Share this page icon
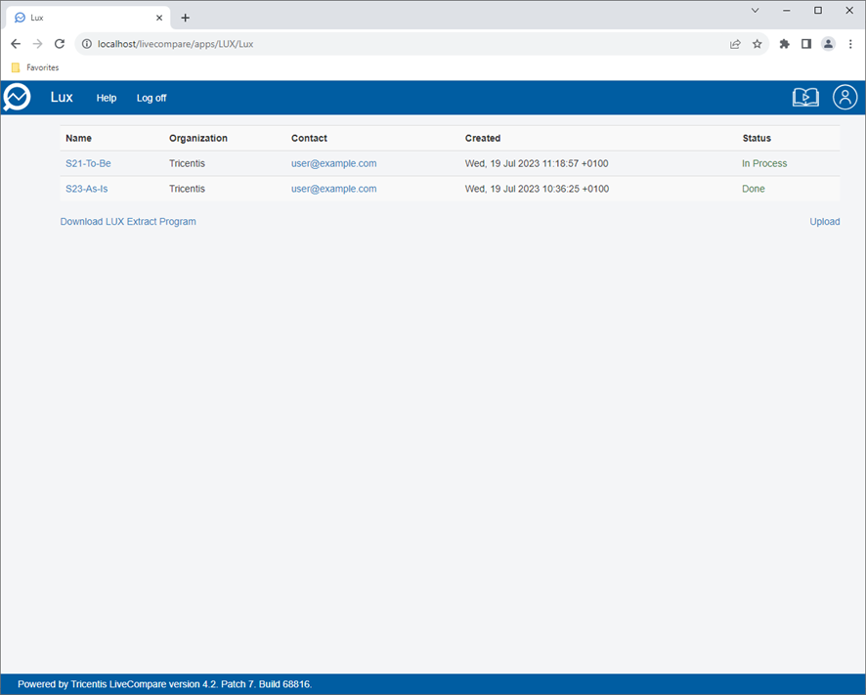 click(x=735, y=44)
